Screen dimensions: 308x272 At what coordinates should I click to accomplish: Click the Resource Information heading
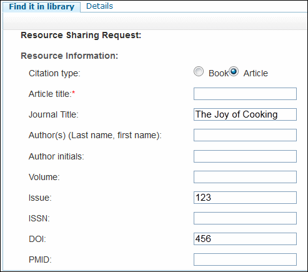tap(69, 56)
